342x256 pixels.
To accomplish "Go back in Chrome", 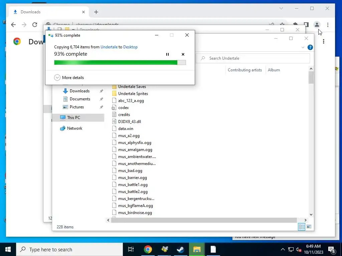I will point(13,25).
